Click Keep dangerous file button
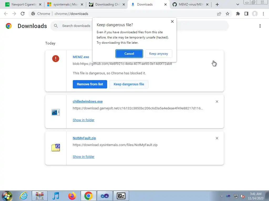Screen dimensions: 269x201 (129, 84)
